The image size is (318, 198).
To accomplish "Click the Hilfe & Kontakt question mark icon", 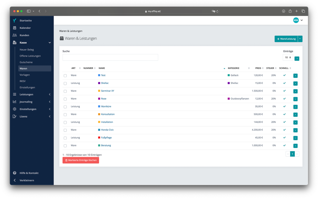I will pyautogui.click(x=15, y=173).
